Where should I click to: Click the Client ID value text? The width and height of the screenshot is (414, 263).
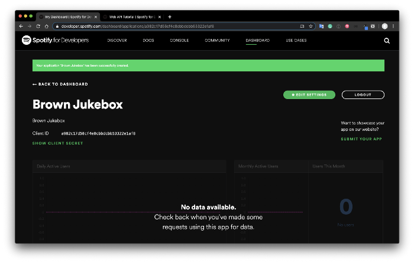point(98,133)
